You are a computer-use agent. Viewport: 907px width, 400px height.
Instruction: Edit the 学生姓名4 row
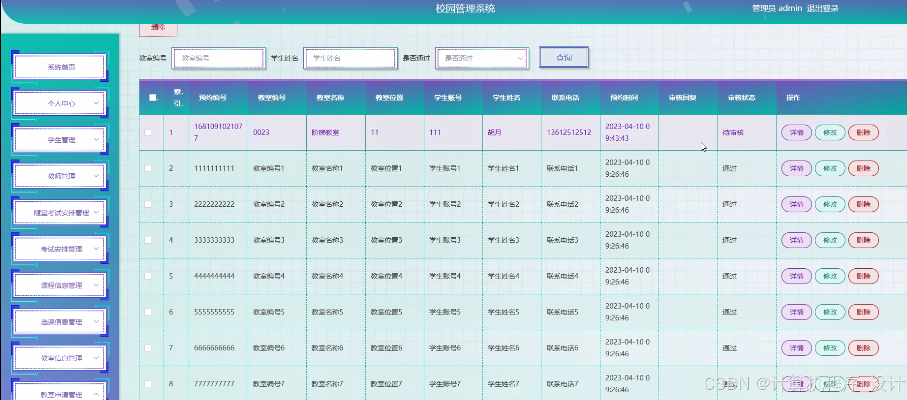[830, 276]
